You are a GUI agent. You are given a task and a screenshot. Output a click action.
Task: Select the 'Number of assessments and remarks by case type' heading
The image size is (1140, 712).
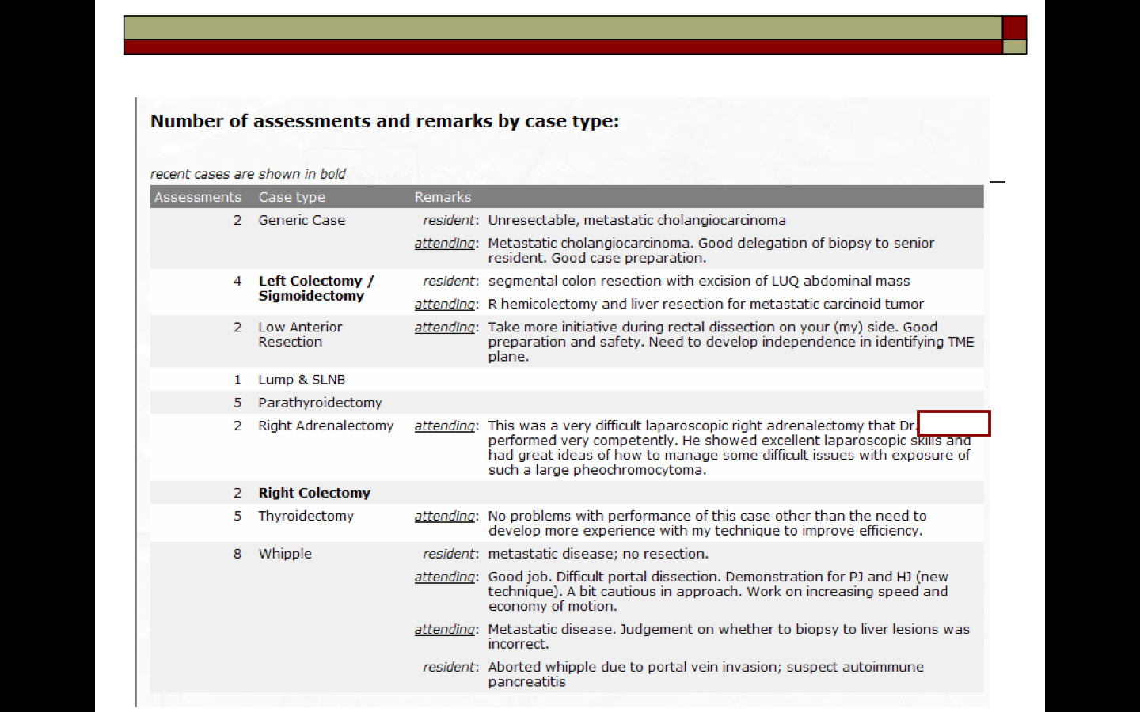coord(385,121)
